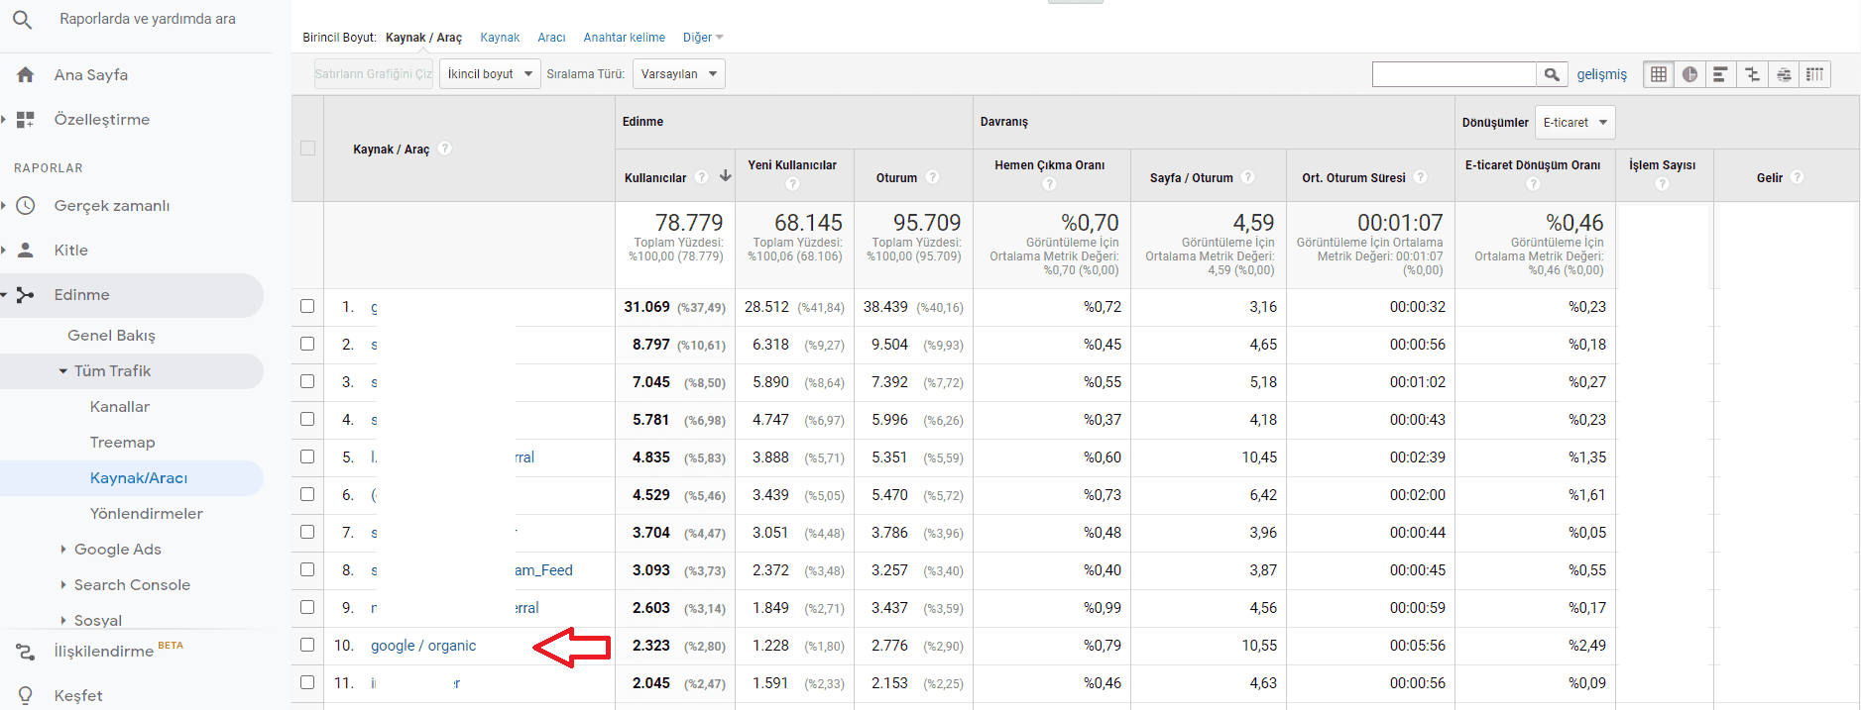Viewport: 1861px width, 710px height.
Task: Expand the Google Ads sidebar section
Action: 117,550
